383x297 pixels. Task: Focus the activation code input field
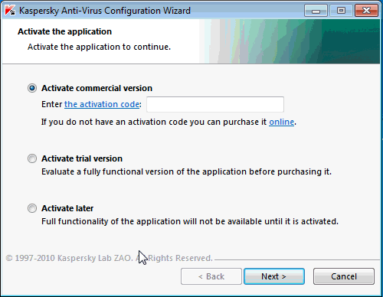pyautogui.click(x=215, y=104)
